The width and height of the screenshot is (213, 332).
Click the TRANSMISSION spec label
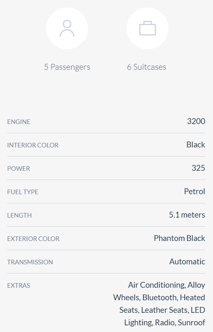click(x=30, y=262)
